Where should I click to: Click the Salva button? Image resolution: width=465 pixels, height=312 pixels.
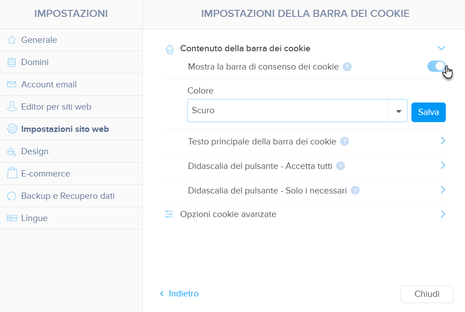[x=428, y=112]
